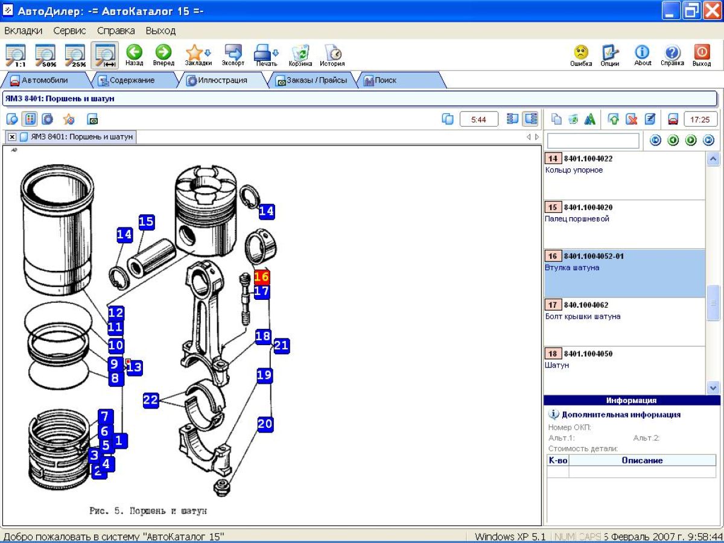The width and height of the screenshot is (724, 543).
Task: Click callout 20 on the diagram
Action: tap(265, 424)
